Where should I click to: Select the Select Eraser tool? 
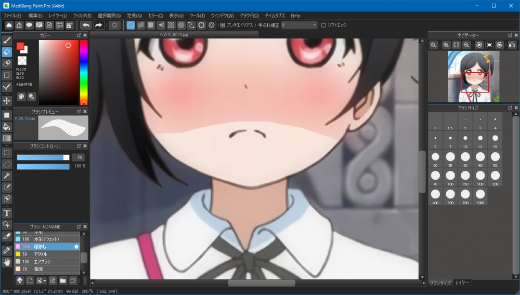point(7,199)
